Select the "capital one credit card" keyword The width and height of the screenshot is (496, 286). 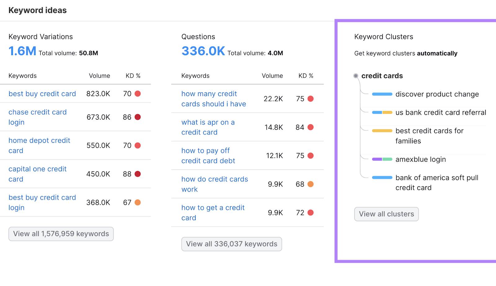tap(37, 174)
